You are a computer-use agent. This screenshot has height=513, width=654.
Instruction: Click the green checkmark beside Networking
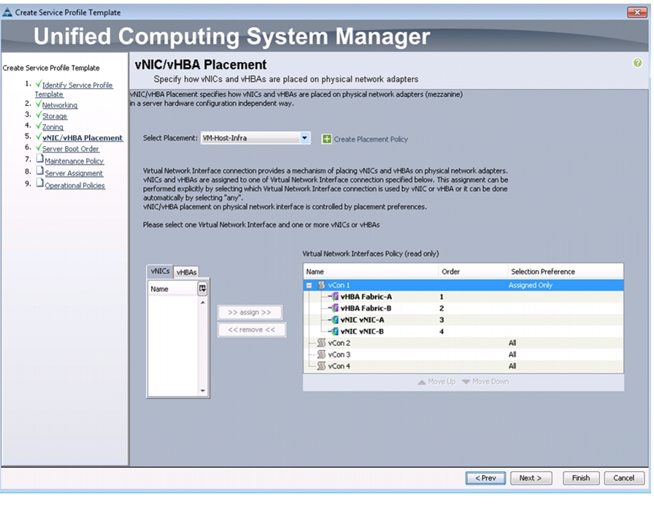point(39,104)
